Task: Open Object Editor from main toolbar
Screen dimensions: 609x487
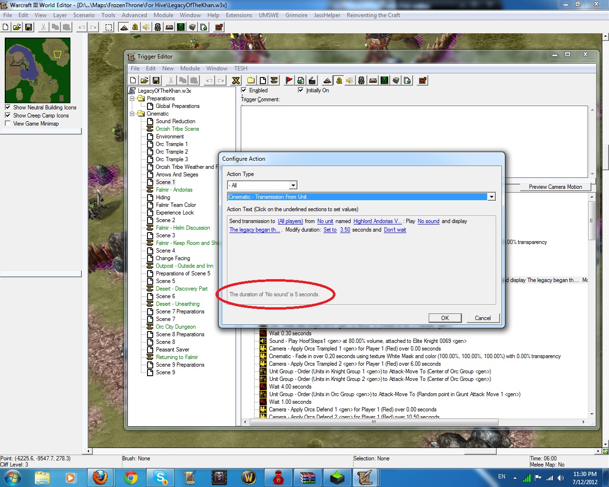Action: (x=158, y=27)
